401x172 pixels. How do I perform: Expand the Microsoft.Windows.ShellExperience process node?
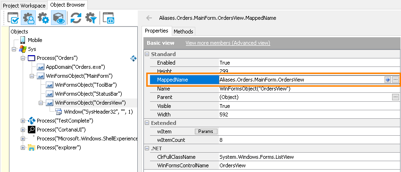pos(23,139)
